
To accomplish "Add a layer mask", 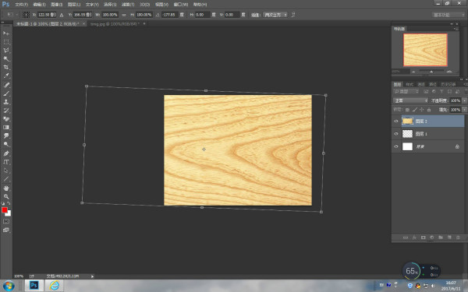I will point(423,237).
